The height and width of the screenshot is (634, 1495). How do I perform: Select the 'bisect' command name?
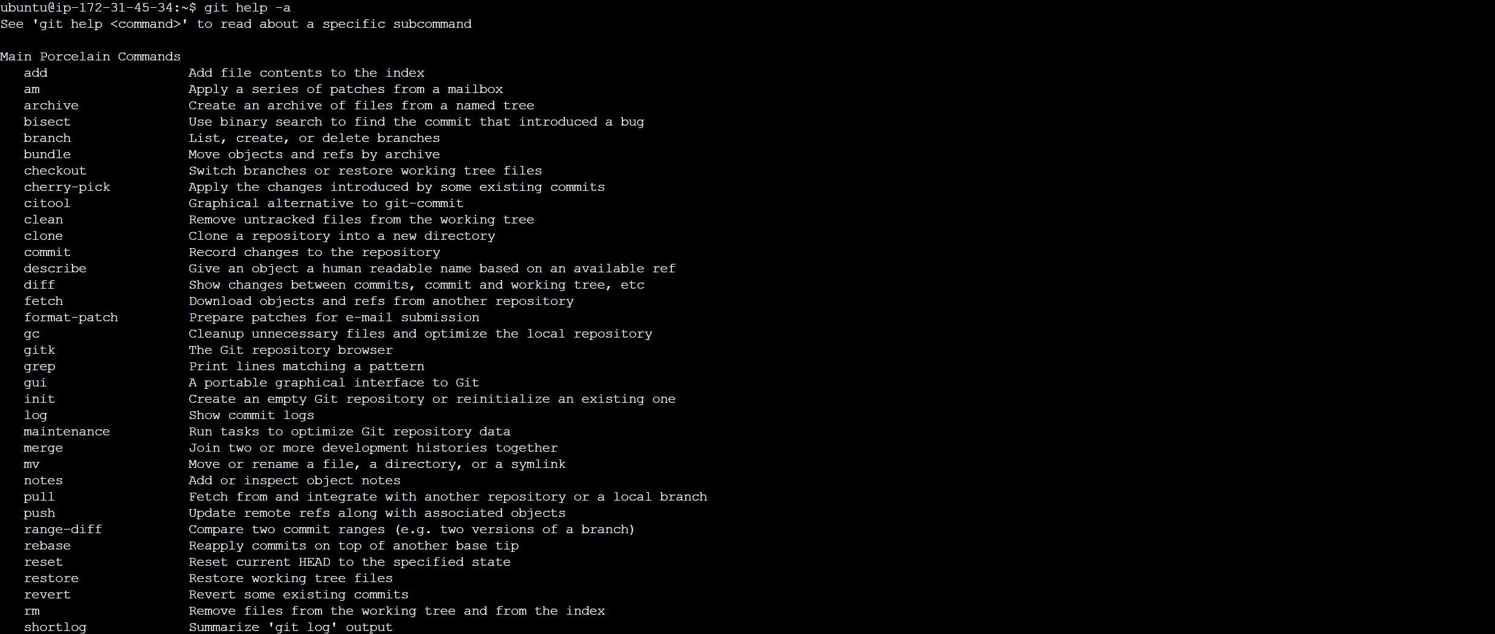pyautogui.click(x=47, y=122)
